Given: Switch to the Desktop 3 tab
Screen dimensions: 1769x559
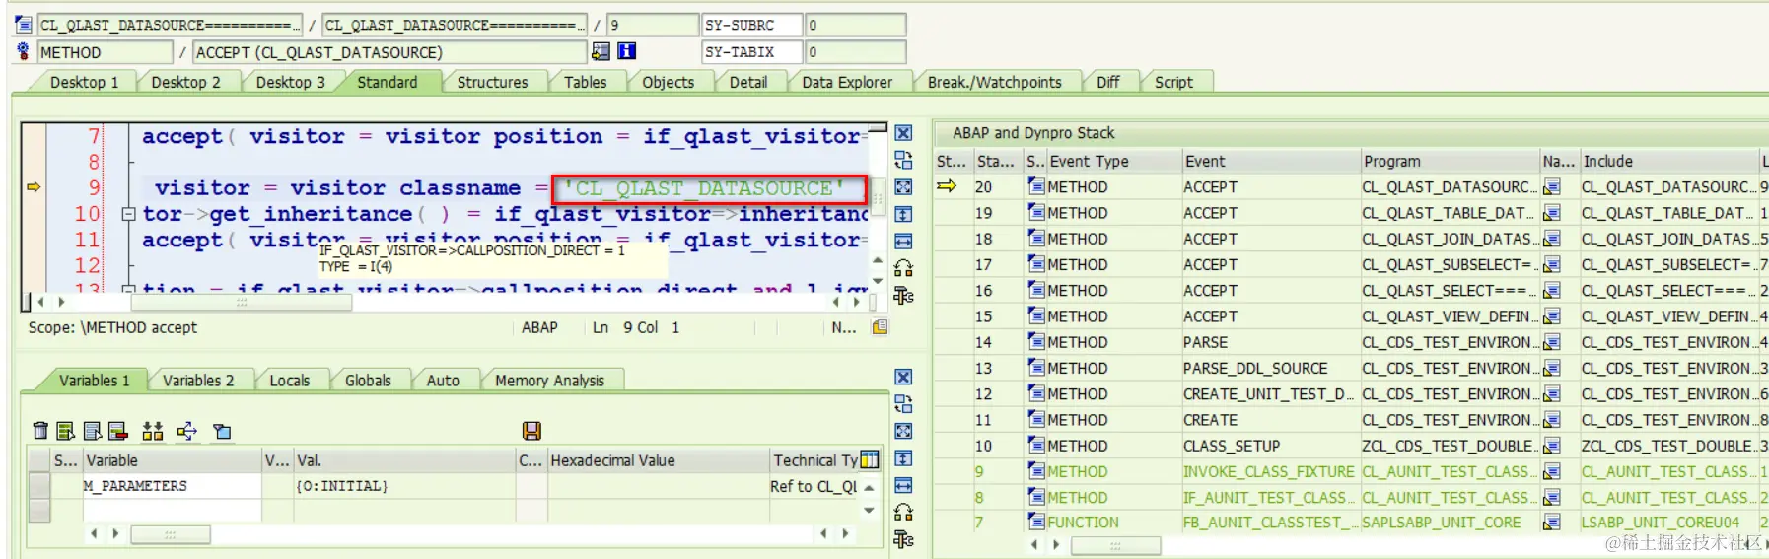Looking at the screenshot, I should point(290,82).
